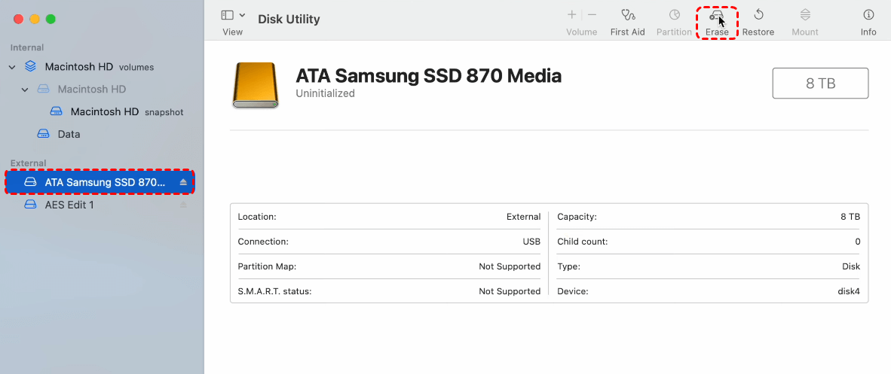Toggle the sidebar View button
Image resolution: width=891 pixels, height=374 pixels.
click(x=227, y=15)
